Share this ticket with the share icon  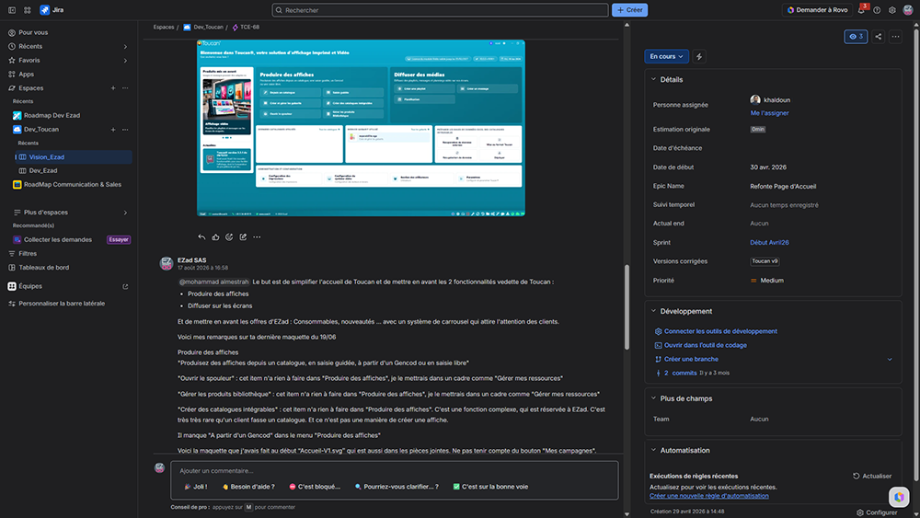(879, 37)
